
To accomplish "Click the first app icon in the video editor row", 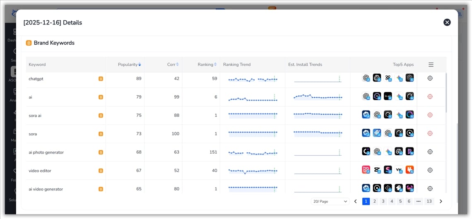I will [366, 170].
